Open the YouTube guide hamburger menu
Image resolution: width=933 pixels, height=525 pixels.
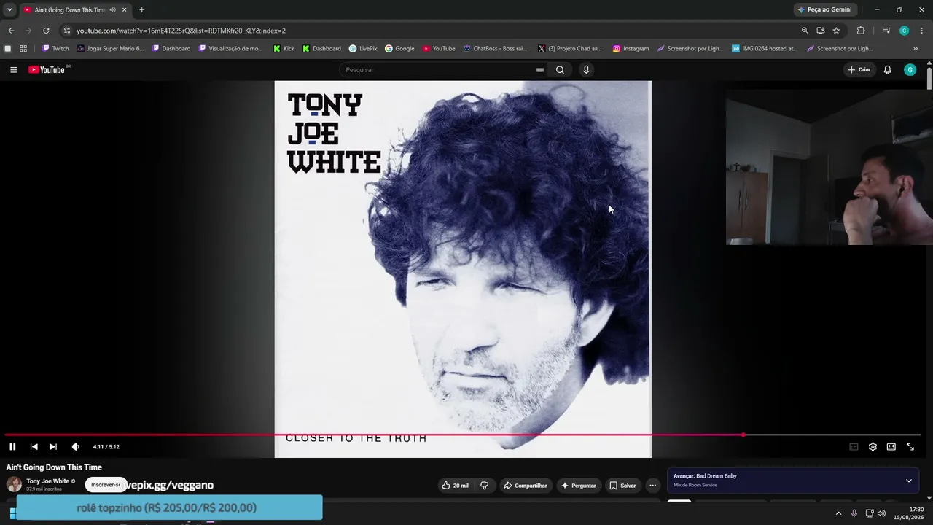click(14, 70)
